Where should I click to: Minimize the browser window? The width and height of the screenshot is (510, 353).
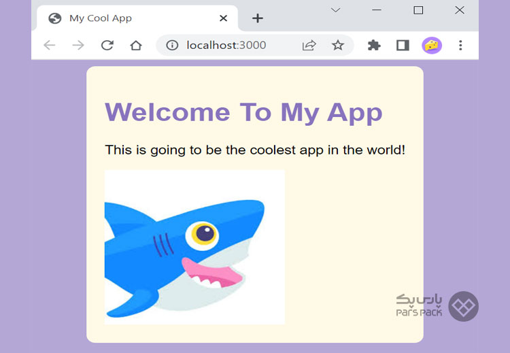[x=377, y=10]
